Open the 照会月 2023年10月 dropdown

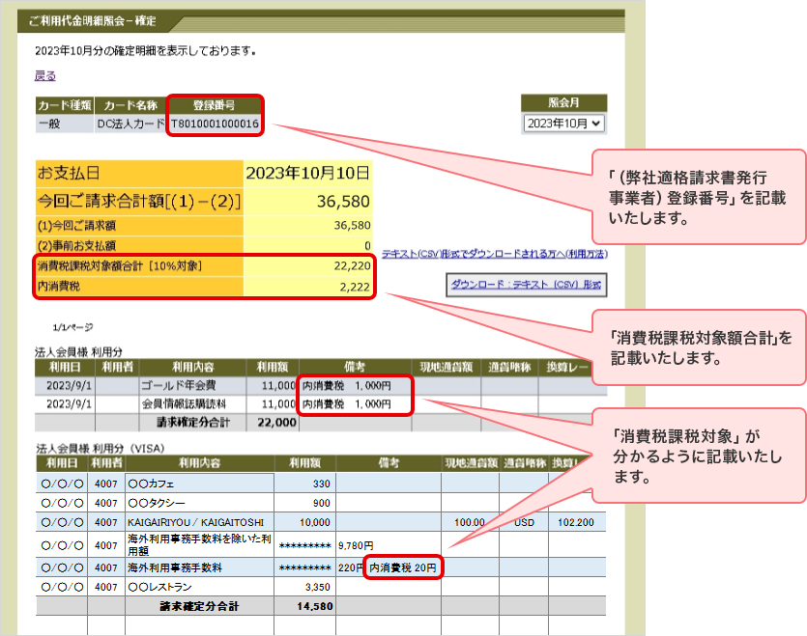(564, 124)
